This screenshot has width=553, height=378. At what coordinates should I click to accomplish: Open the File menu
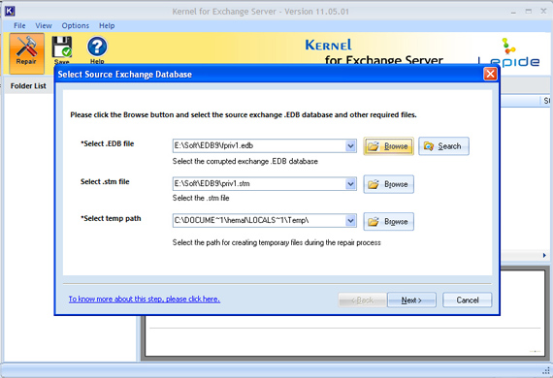point(19,26)
